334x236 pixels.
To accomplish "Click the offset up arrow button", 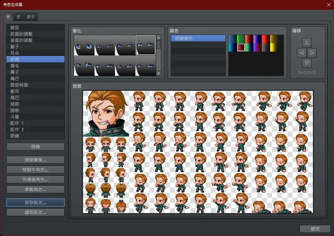I will click(306, 43).
